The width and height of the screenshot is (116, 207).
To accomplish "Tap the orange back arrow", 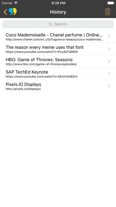I will click(x=5, y=12).
